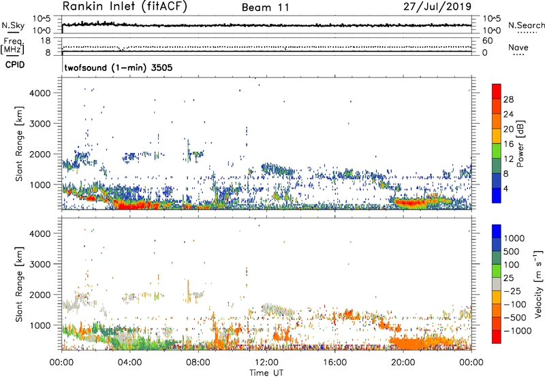Click the '16:00' time tick label
Screen dimensions: 545x377
click(334, 363)
